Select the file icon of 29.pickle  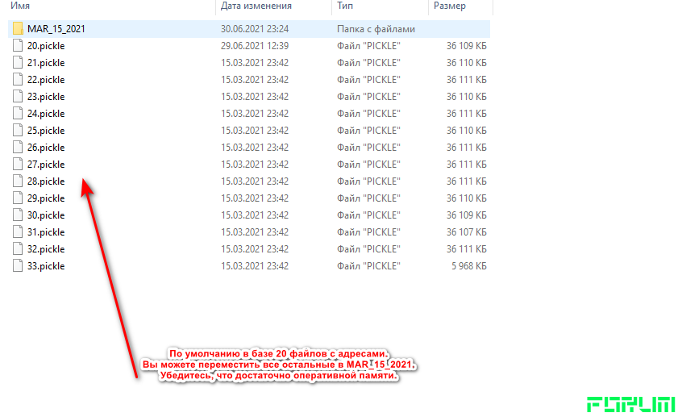pyautogui.click(x=18, y=198)
